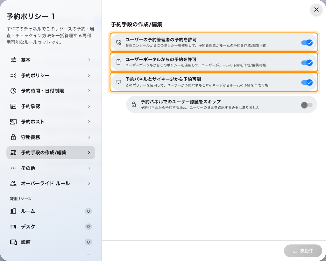Image resolution: width=326 pixels, height=261 pixels.
Task: Click the devices icon beside 予約手段の作成/編集
Action: pyautogui.click(x=13, y=152)
